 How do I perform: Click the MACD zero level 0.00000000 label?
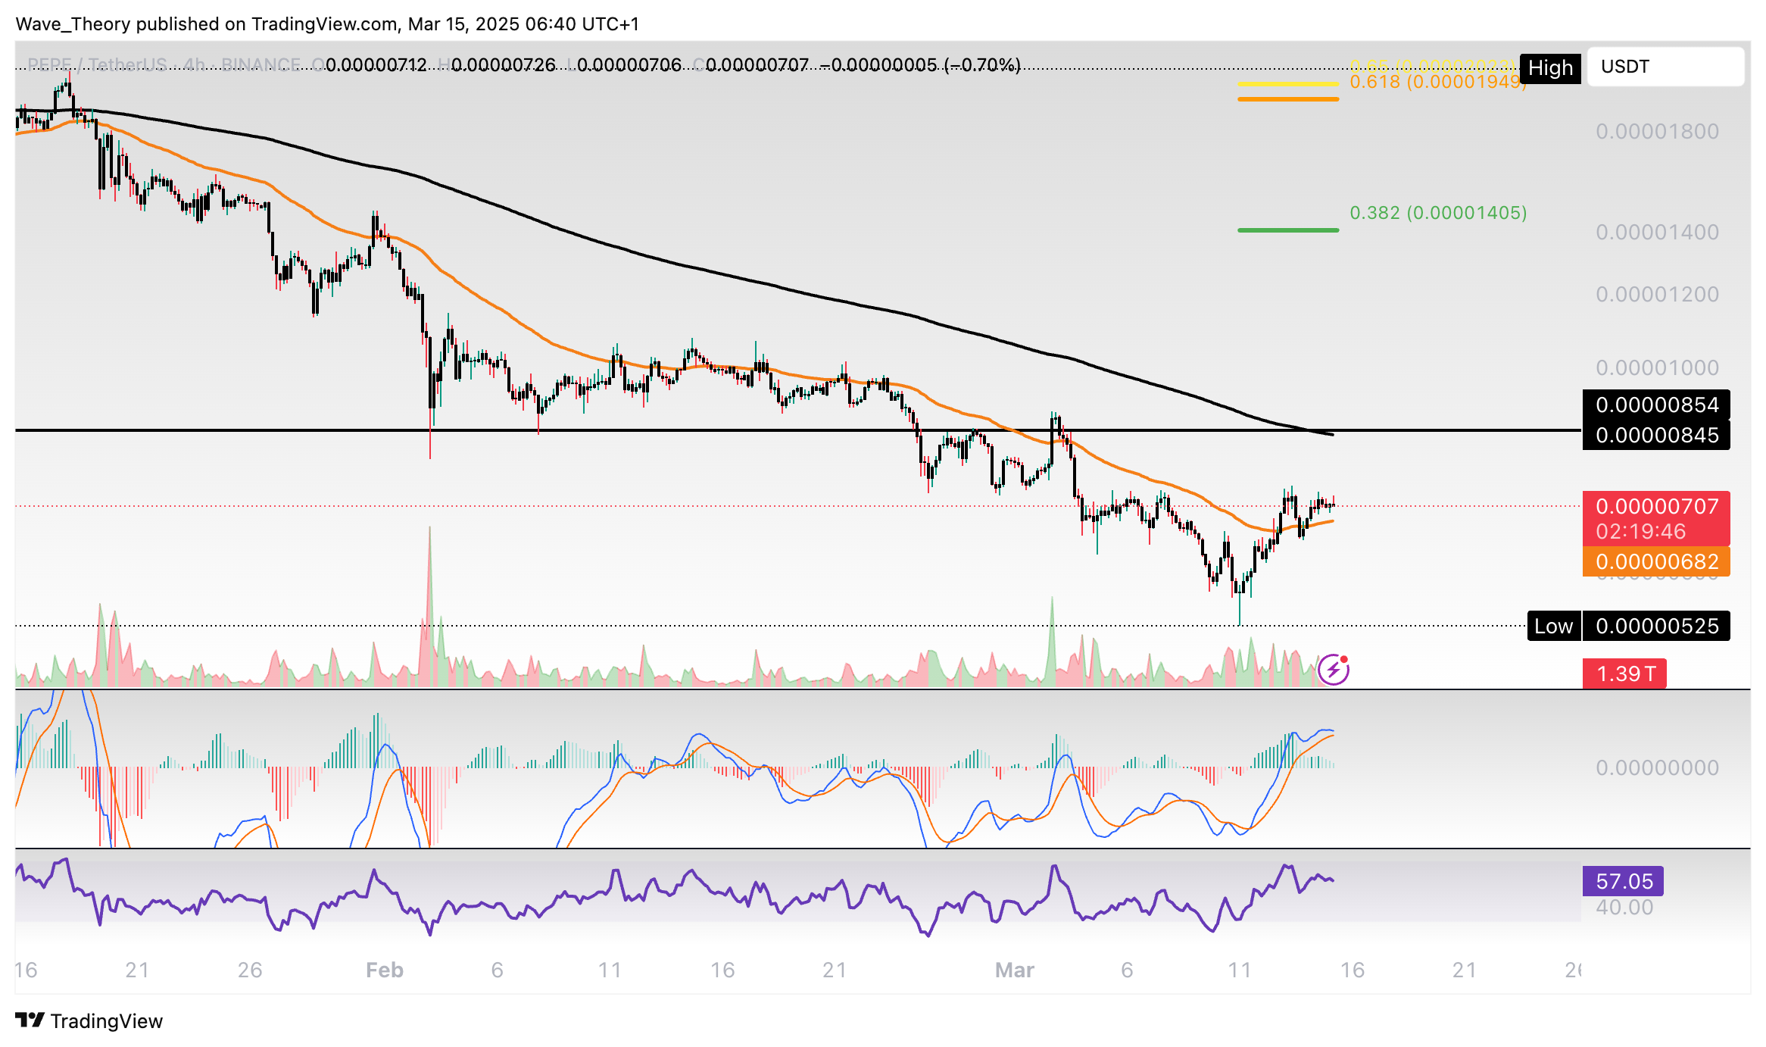(1656, 768)
